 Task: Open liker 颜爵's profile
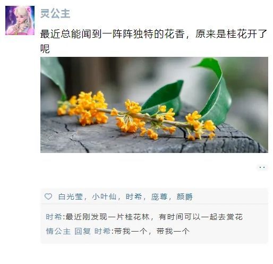click(184, 197)
